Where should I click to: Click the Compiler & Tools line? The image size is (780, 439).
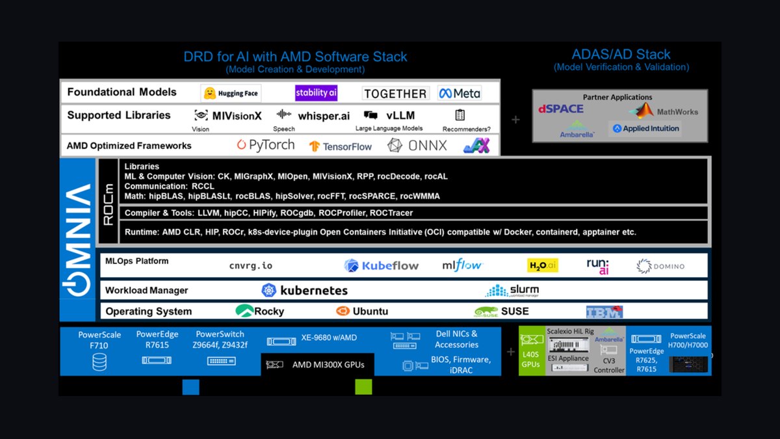[x=268, y=213]
